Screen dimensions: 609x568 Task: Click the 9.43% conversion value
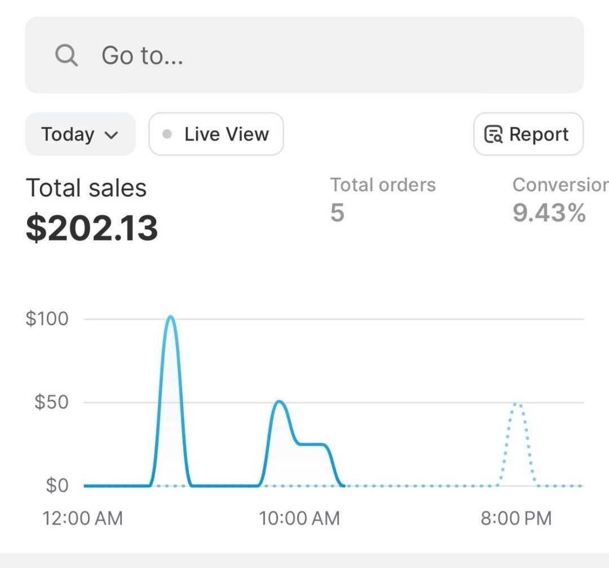tap(549, 213)
